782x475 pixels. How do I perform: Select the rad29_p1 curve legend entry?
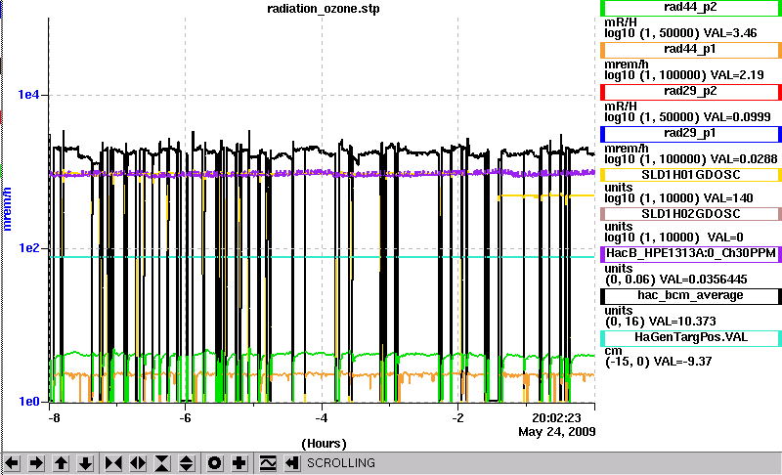point(691,134)
